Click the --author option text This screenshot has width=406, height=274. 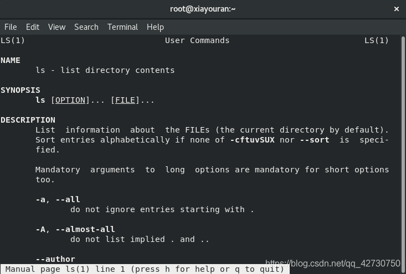click(55, 259)
